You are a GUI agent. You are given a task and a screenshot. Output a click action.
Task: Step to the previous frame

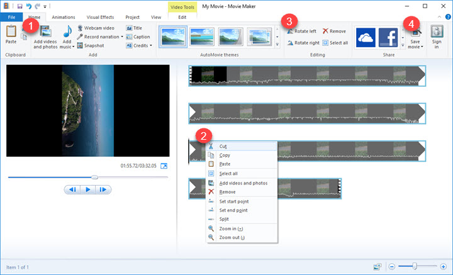pos(72,189)
